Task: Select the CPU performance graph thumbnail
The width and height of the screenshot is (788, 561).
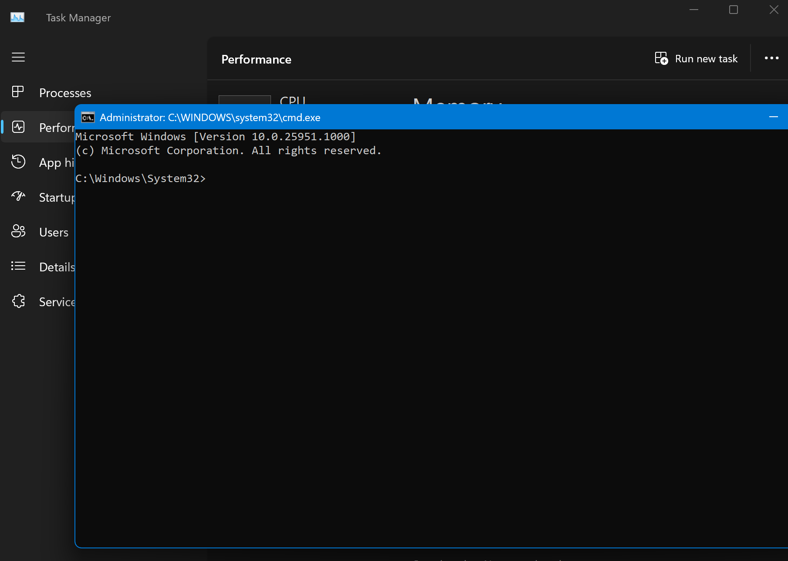Action: [x=244, y=100]
